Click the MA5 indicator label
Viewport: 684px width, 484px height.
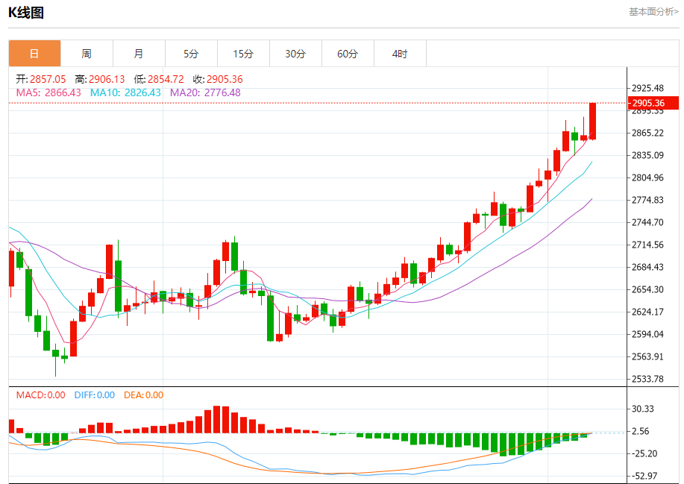[x=48, y=92]
